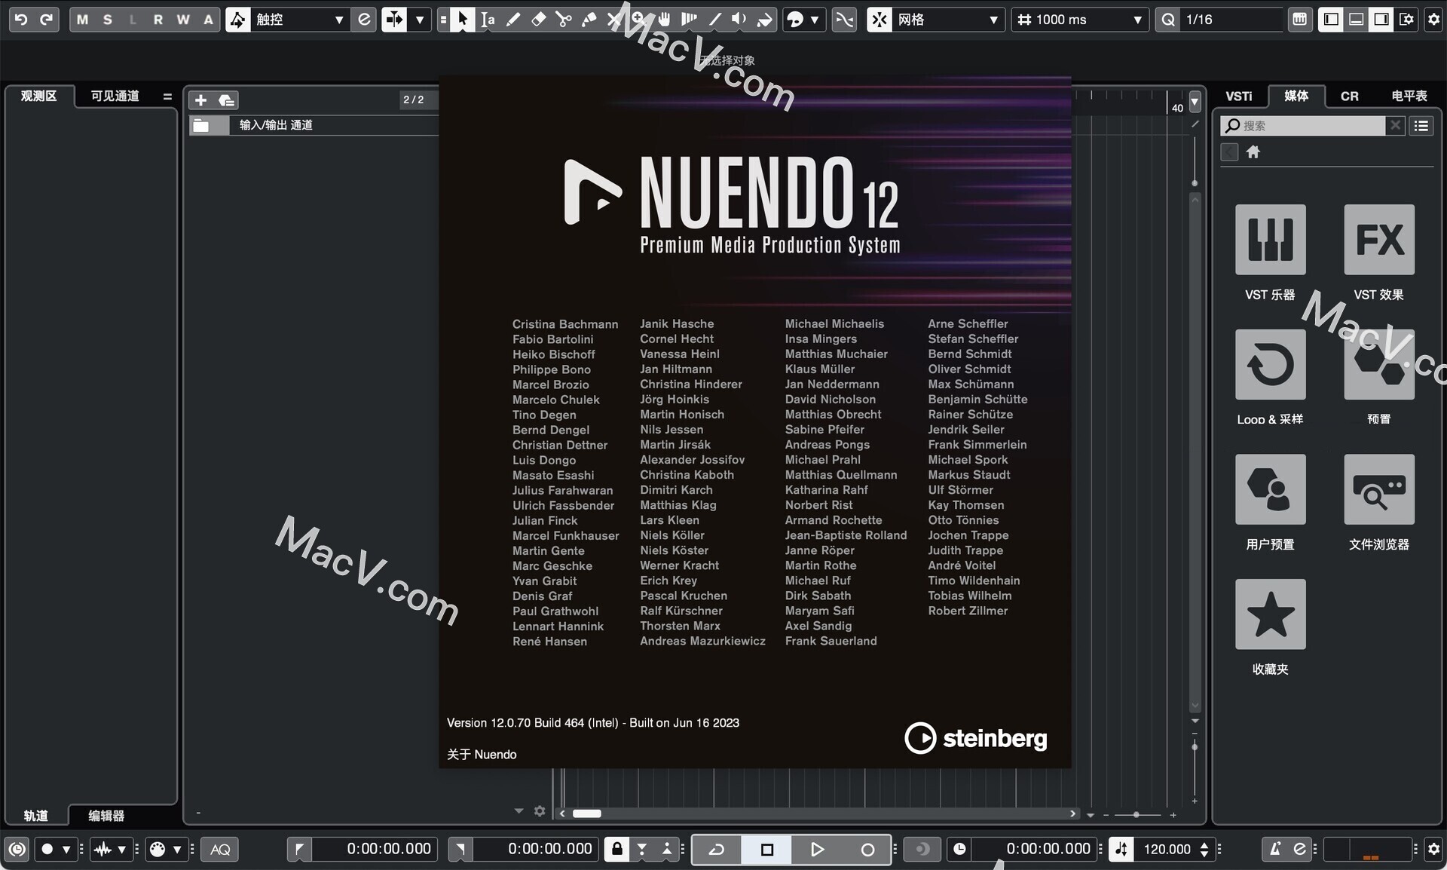Switch to the CR tab
Screen dimensions: 1447x870
(x=1349, y=96)
